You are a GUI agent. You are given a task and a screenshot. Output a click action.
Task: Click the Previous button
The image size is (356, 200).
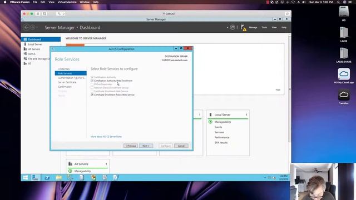(131, 146)
